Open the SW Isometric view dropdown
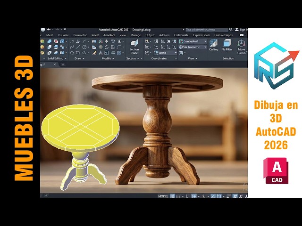 click(193, 47)
